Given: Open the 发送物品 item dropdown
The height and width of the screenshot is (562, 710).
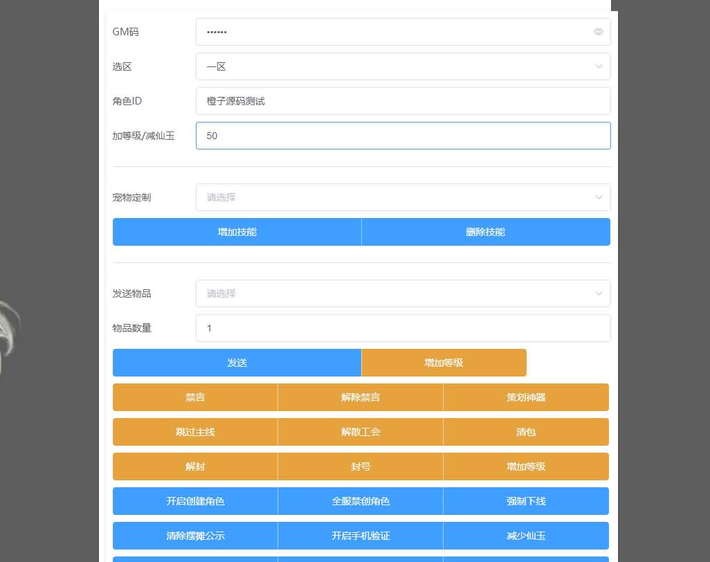Looking at the screenshot, I should [403, 293].
